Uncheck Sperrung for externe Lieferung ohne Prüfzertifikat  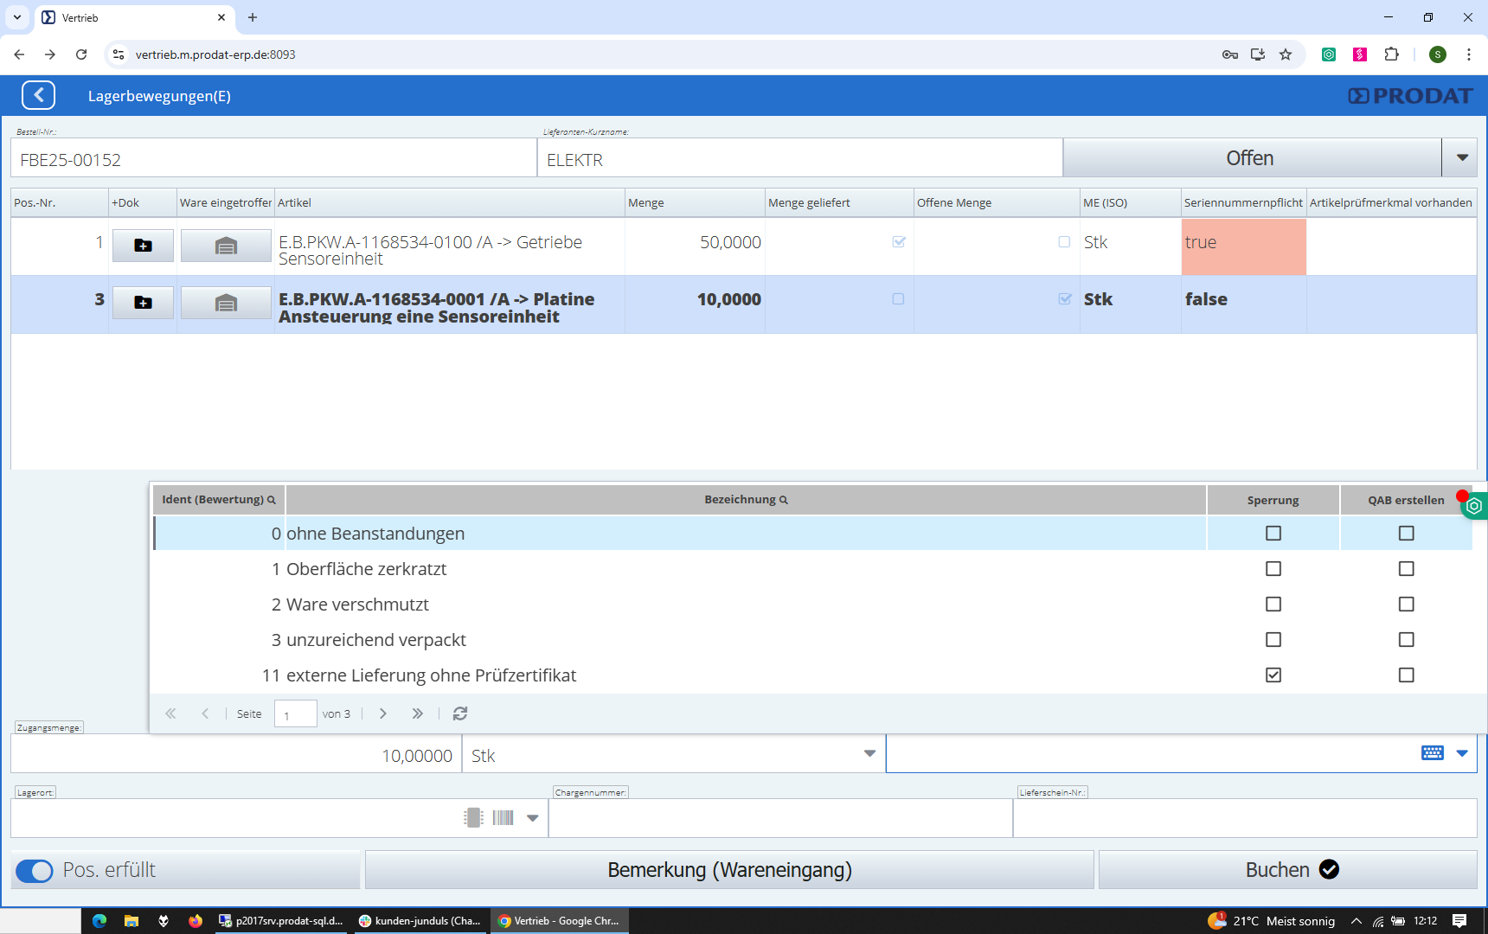[1273, 675]
